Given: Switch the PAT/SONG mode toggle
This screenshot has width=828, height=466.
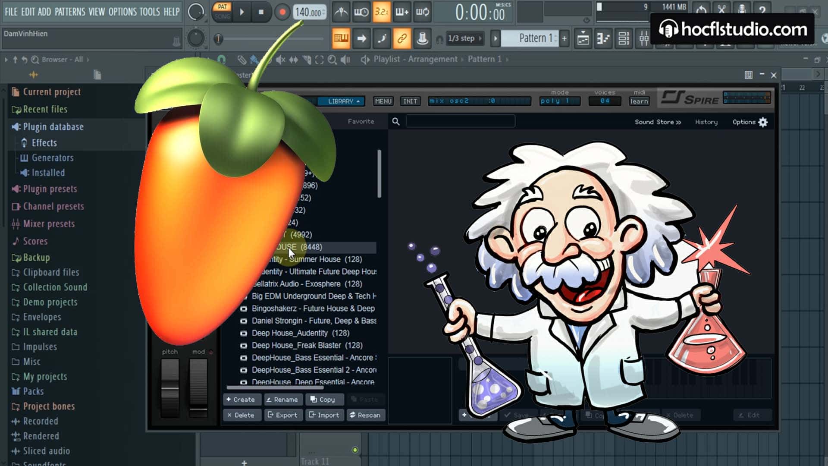Looking at the screenshot, I should 223,12.
